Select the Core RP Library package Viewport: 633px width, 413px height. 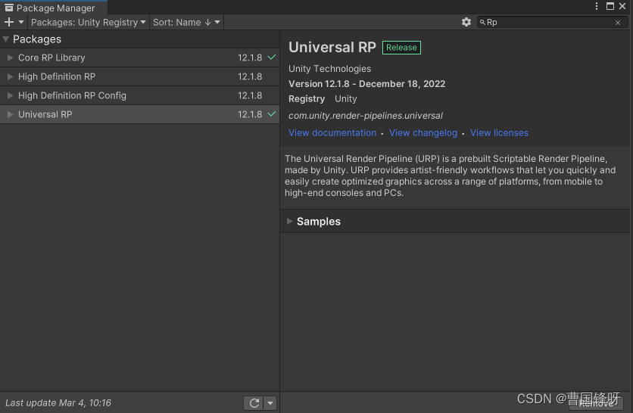tap(139, 57)
